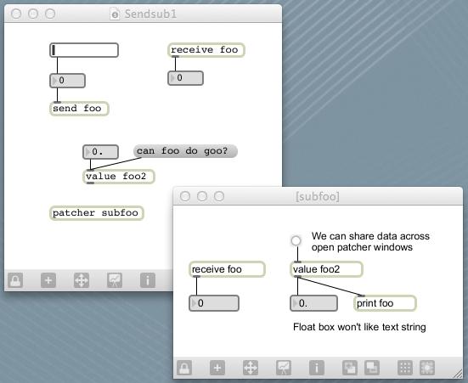The image size is (468, 383).
Task: Click the 'can foo do goo?' message box
Action: coord(185,151)
